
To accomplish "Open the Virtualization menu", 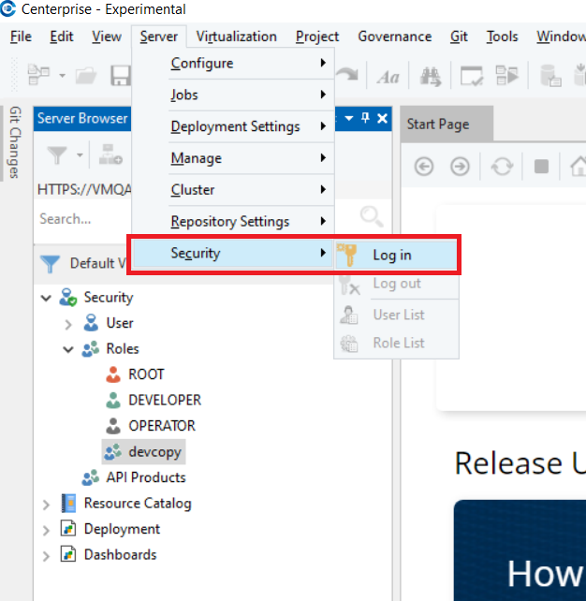I will click(236, 37).
